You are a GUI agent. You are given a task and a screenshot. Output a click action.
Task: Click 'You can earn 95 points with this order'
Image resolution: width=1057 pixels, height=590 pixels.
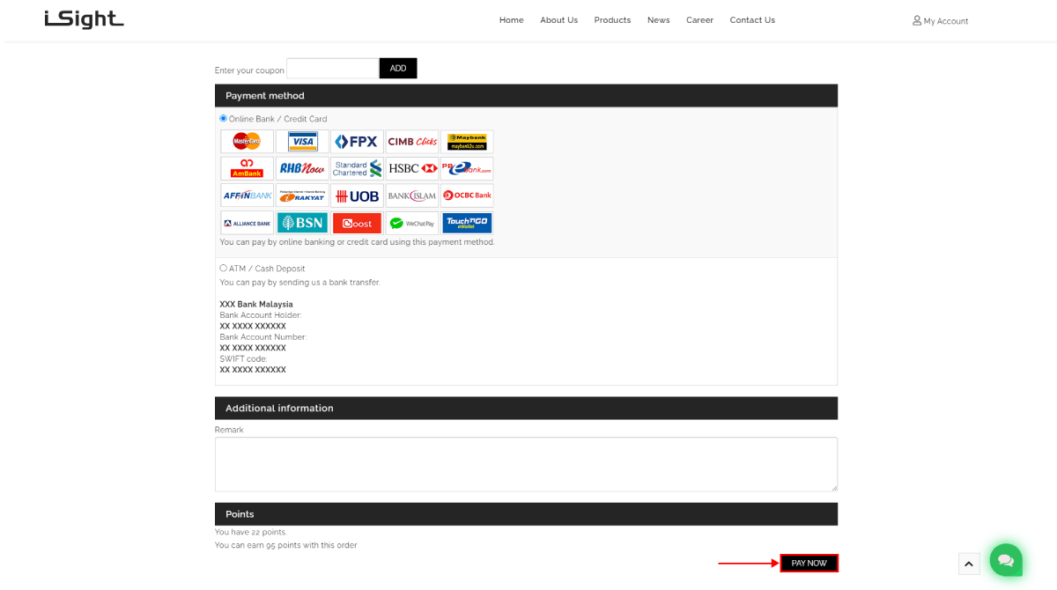[286, 545]
